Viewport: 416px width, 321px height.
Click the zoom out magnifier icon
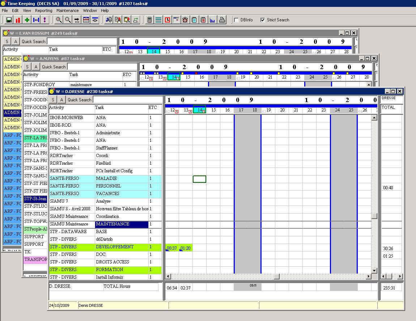68,20
